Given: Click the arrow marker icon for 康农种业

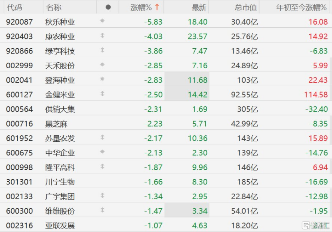Looking at the screenshot, I should (x=102, y=35).
